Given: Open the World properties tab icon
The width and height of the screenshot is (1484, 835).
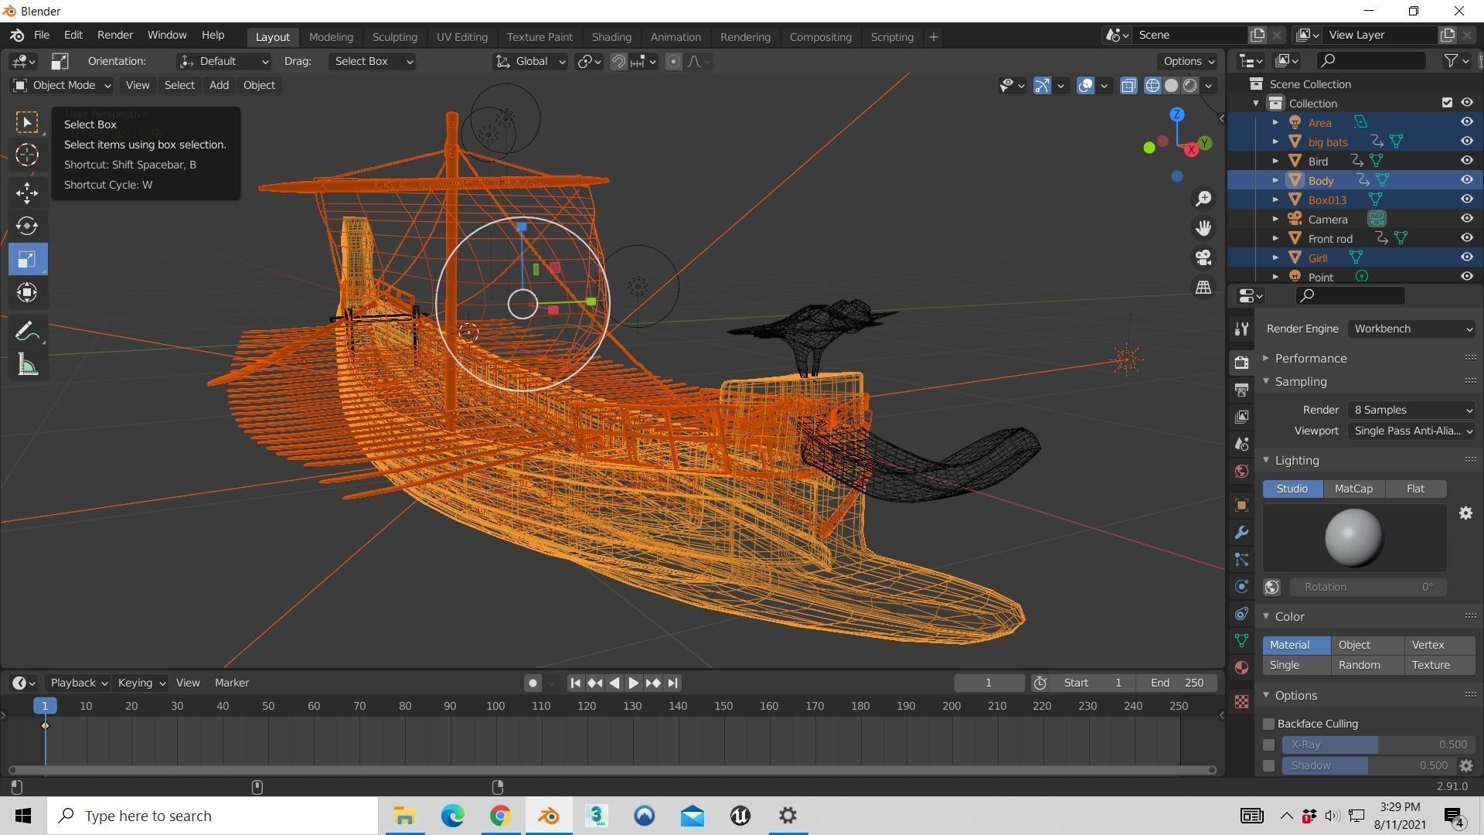Looking at the screenshot, I should tap(1241, 471).
